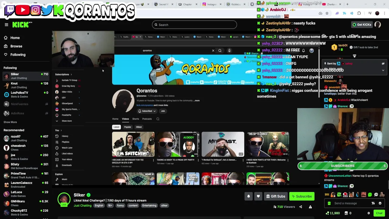Open Chrome extensions puzzle icon
The height and width of the screenshot is (219, 389).
359,13
